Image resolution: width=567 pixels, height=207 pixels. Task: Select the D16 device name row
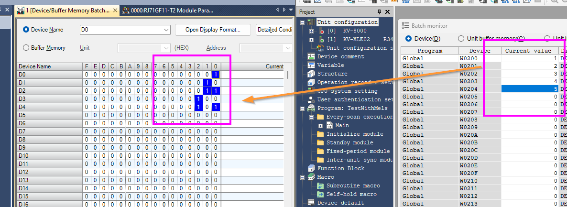(50, 204)
